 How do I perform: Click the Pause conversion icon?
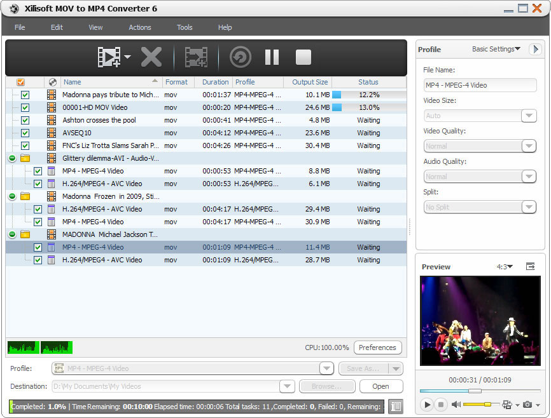pyautogui.click(x=272, y=57)
